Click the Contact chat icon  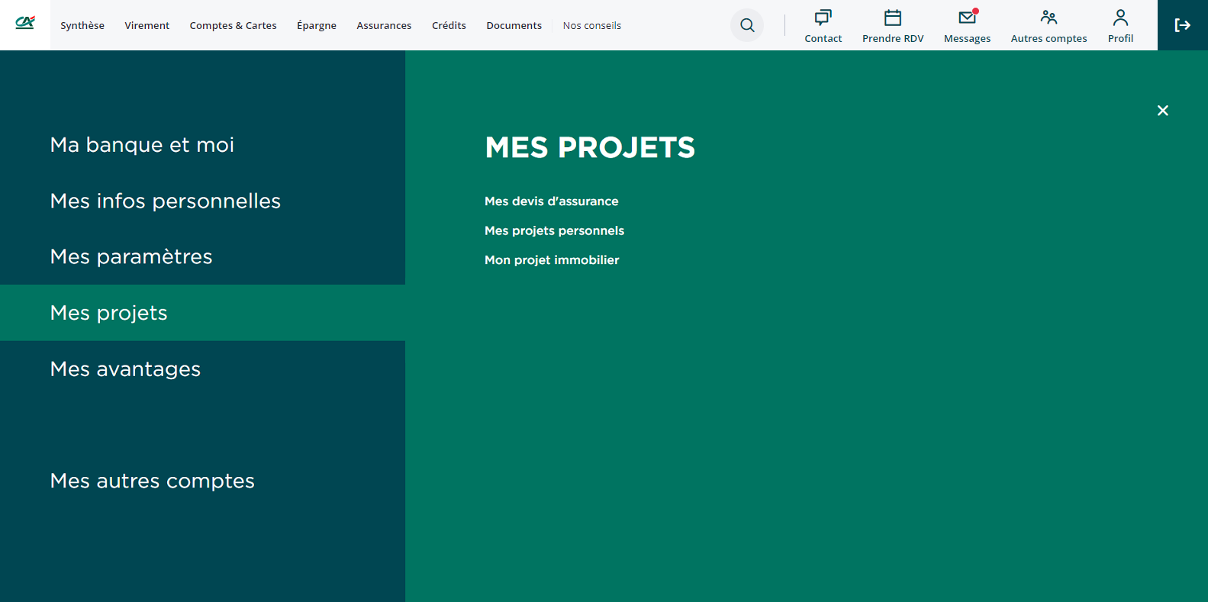coord(823,18)
